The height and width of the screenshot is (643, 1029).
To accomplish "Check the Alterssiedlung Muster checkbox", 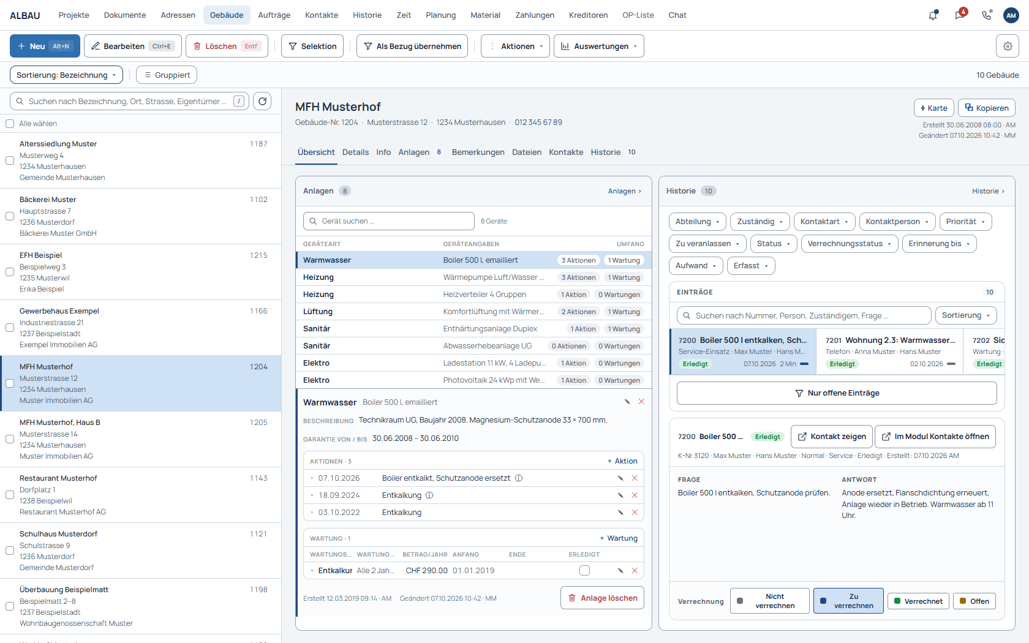I will (10, 160).
